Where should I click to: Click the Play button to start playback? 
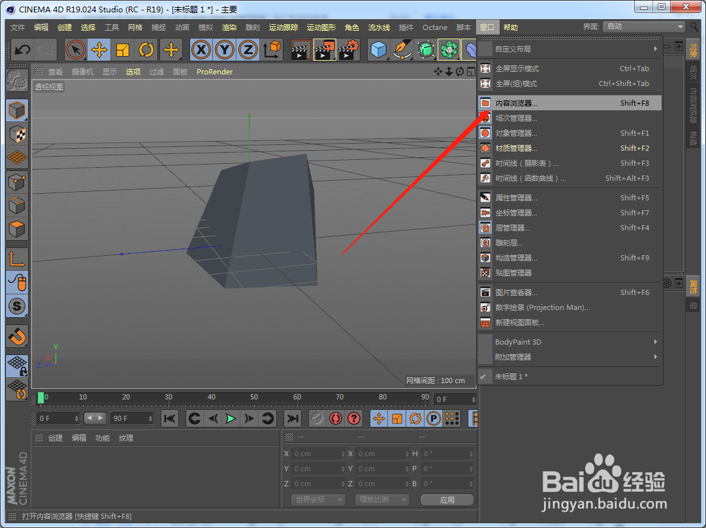[231, 418]
